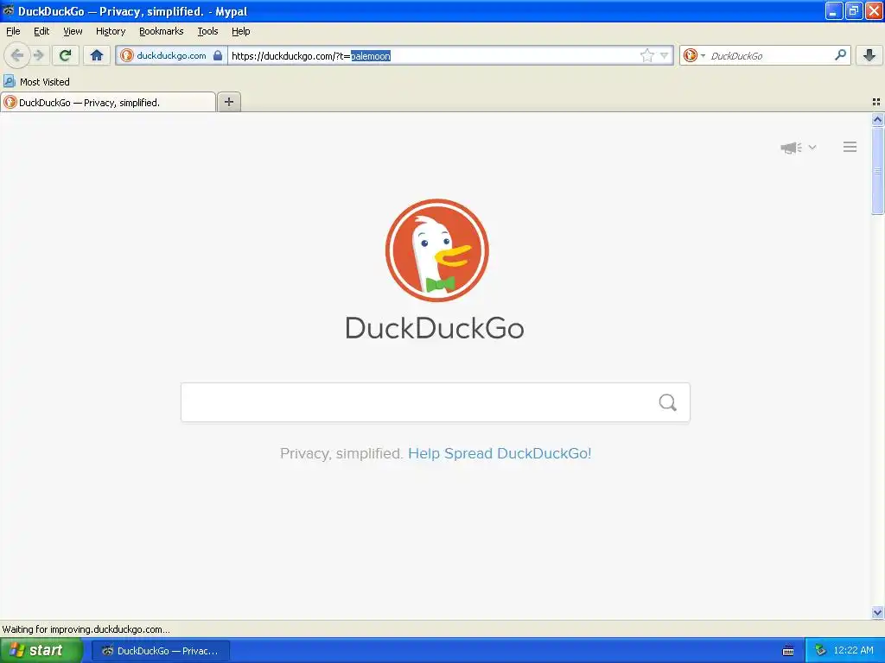The height and width of the screenshot is (663, 885).
Task: Click the list all tabs icon
Action: [876, 102]
